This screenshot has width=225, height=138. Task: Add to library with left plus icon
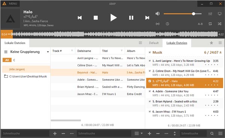coord(55,134)
